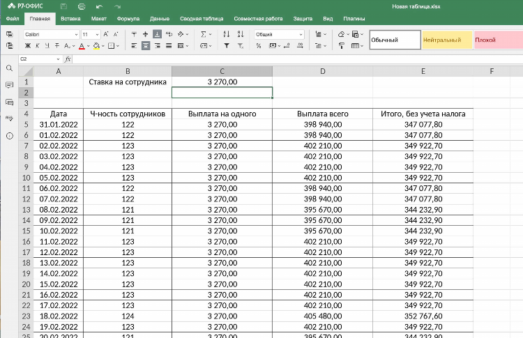
Task: Undo the last action
Action: click(99, 6)
